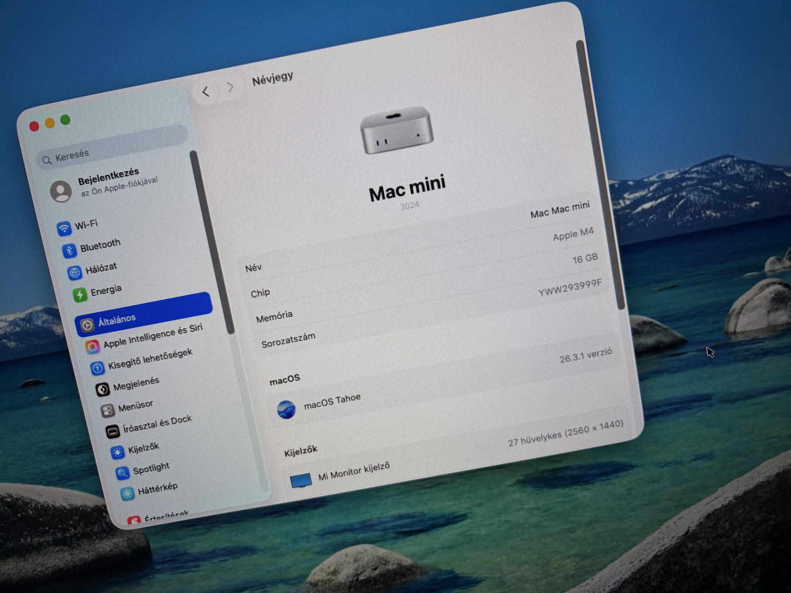Click the Névjegy window title

[x=272, y=78]
